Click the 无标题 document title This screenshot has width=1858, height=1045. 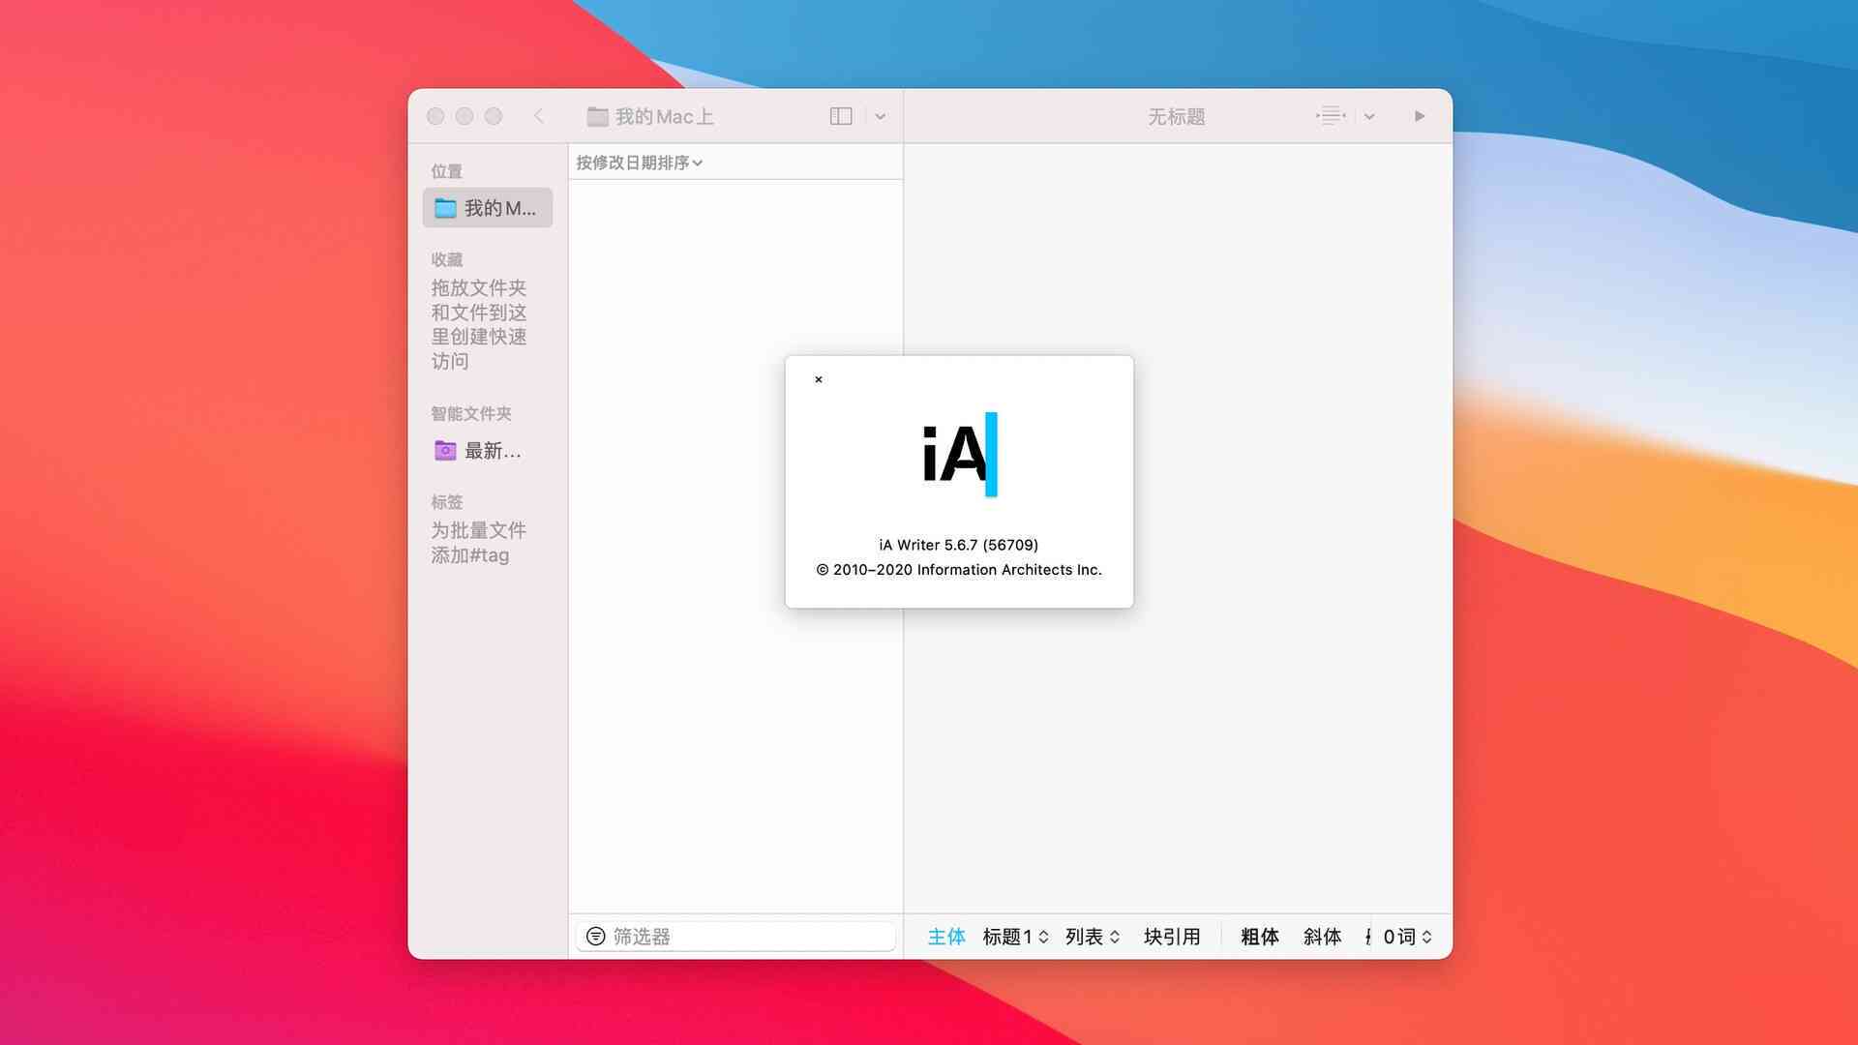pyautogui.click(x=1177, y=117)
